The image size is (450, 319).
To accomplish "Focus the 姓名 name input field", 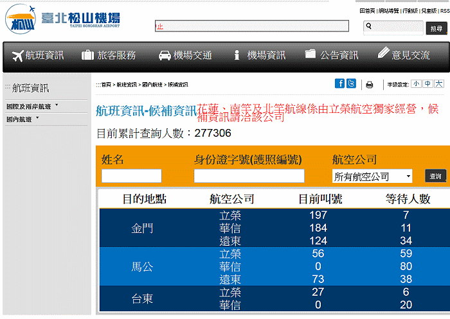I will [131, 176].
